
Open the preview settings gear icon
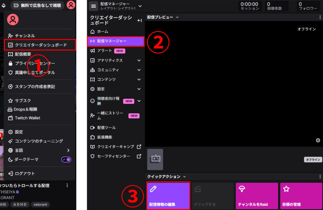(318, 140)
